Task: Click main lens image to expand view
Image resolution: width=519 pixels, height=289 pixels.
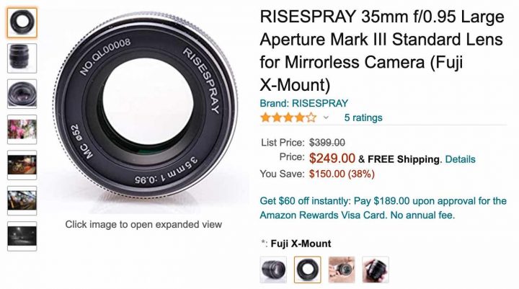Action: tap(145, 106)
